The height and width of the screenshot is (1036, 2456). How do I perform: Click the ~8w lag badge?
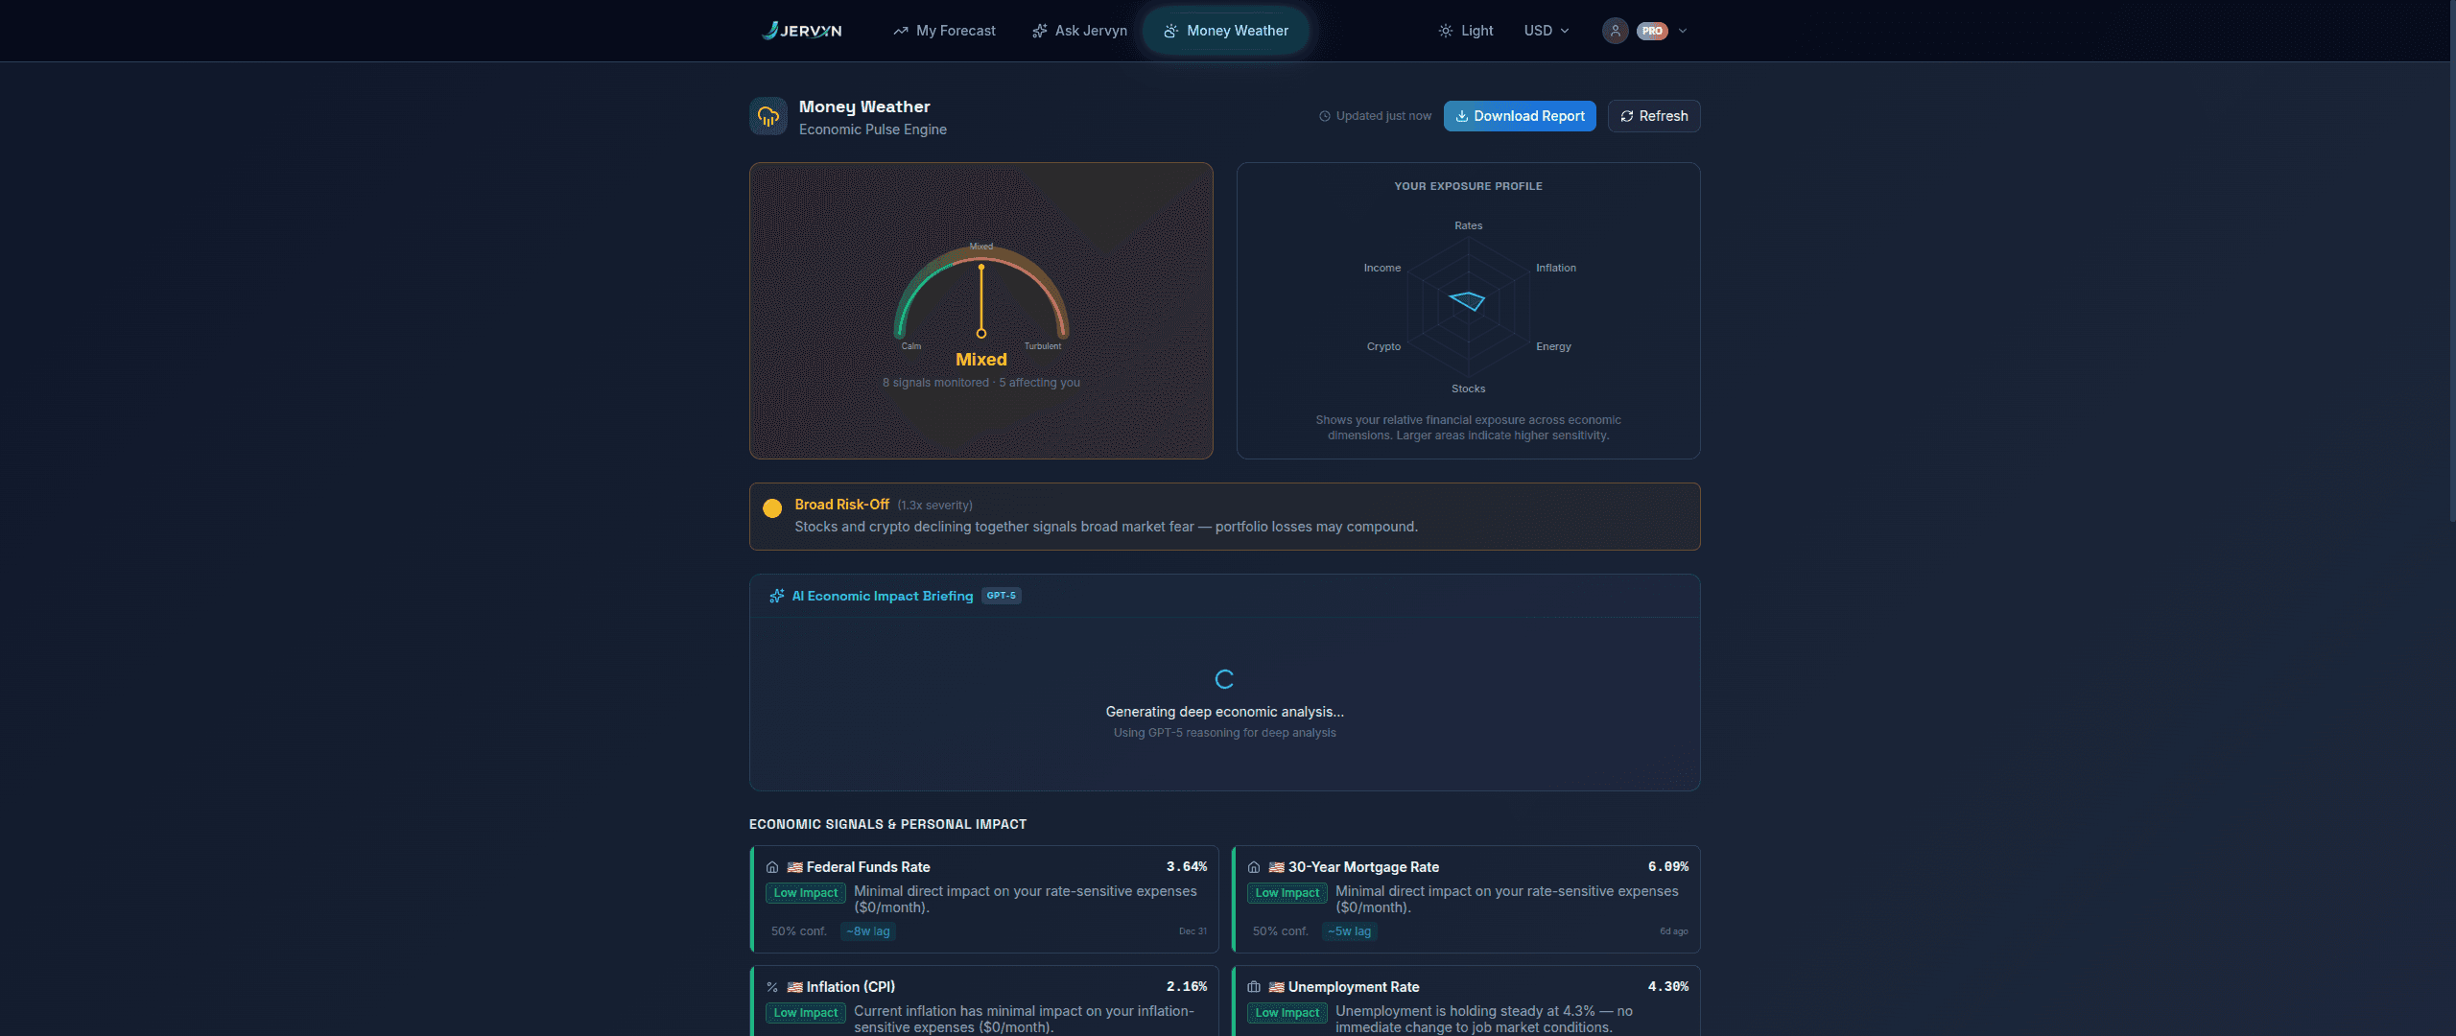click(x=867, y=931)
